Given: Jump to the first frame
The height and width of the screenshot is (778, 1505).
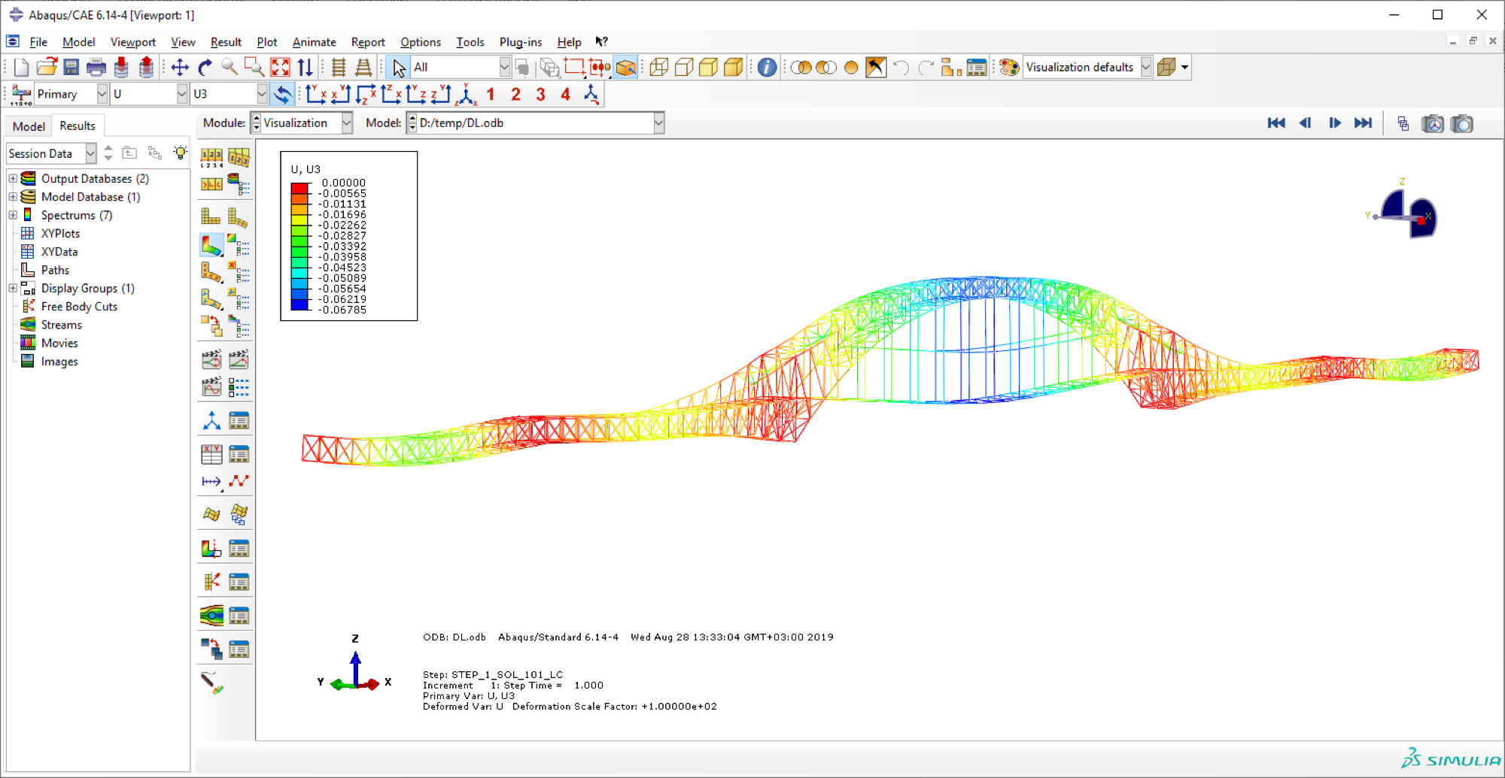Looking at the screenshot, I should point(1276,123).
